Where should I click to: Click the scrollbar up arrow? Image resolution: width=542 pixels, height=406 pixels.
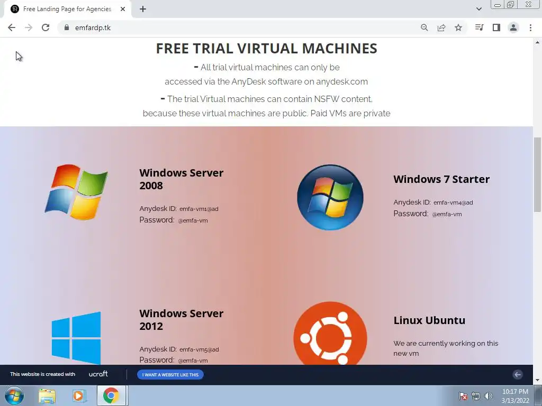click(537, 42)
